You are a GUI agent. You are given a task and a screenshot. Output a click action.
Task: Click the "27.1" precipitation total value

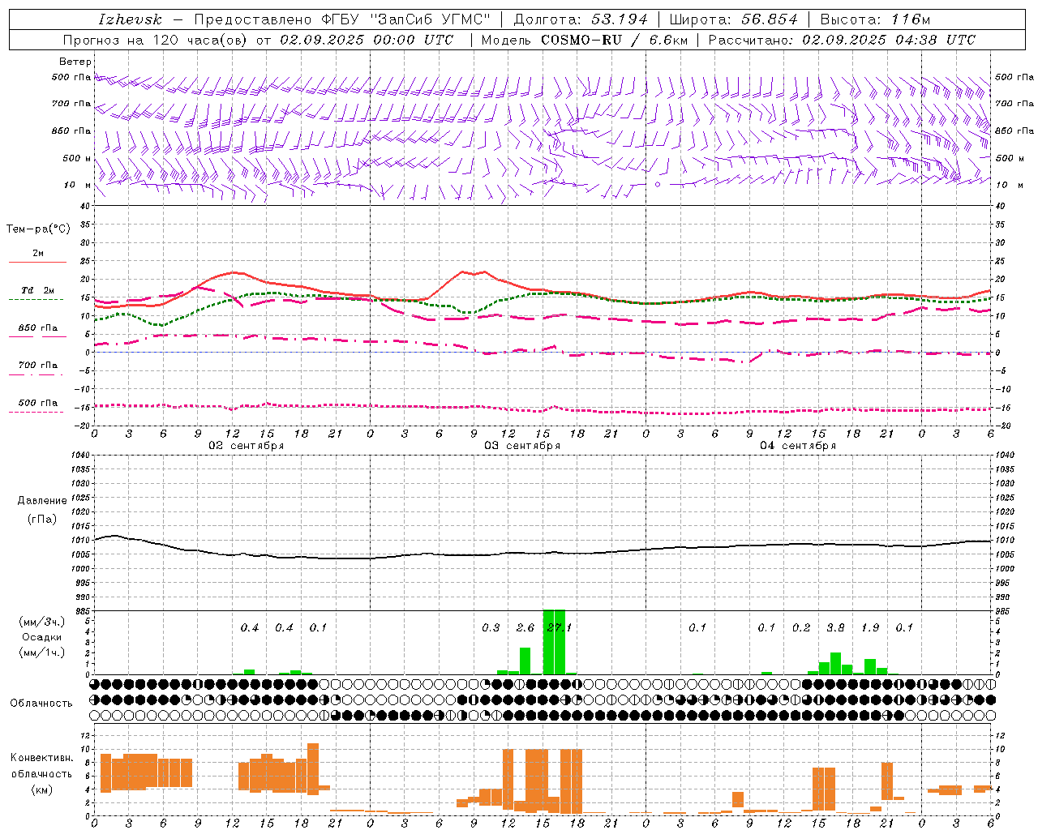tap(559, 628)
